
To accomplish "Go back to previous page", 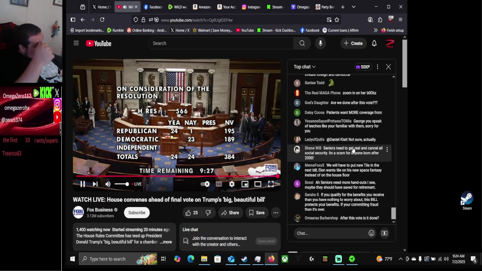I will click(82, 20).
